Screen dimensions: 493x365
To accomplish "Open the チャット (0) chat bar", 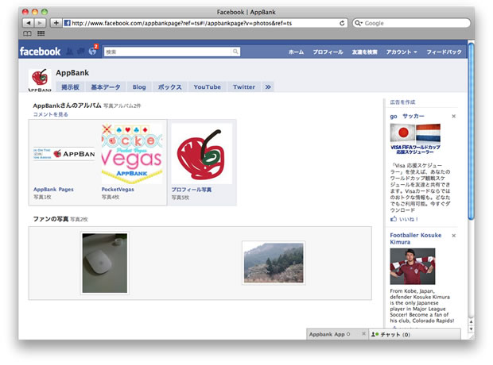I will tap(414, 335).
